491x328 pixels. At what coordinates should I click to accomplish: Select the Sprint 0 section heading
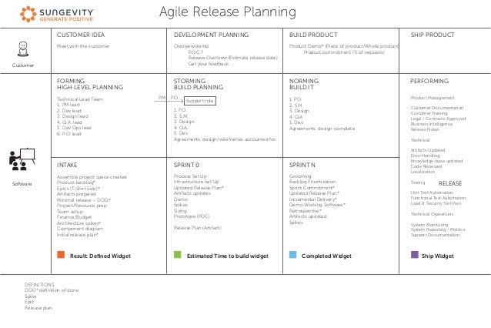point(186,165)
